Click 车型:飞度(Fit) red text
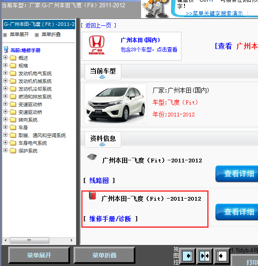The width and height of the screenshot is (258, 266). pos(175,102)
